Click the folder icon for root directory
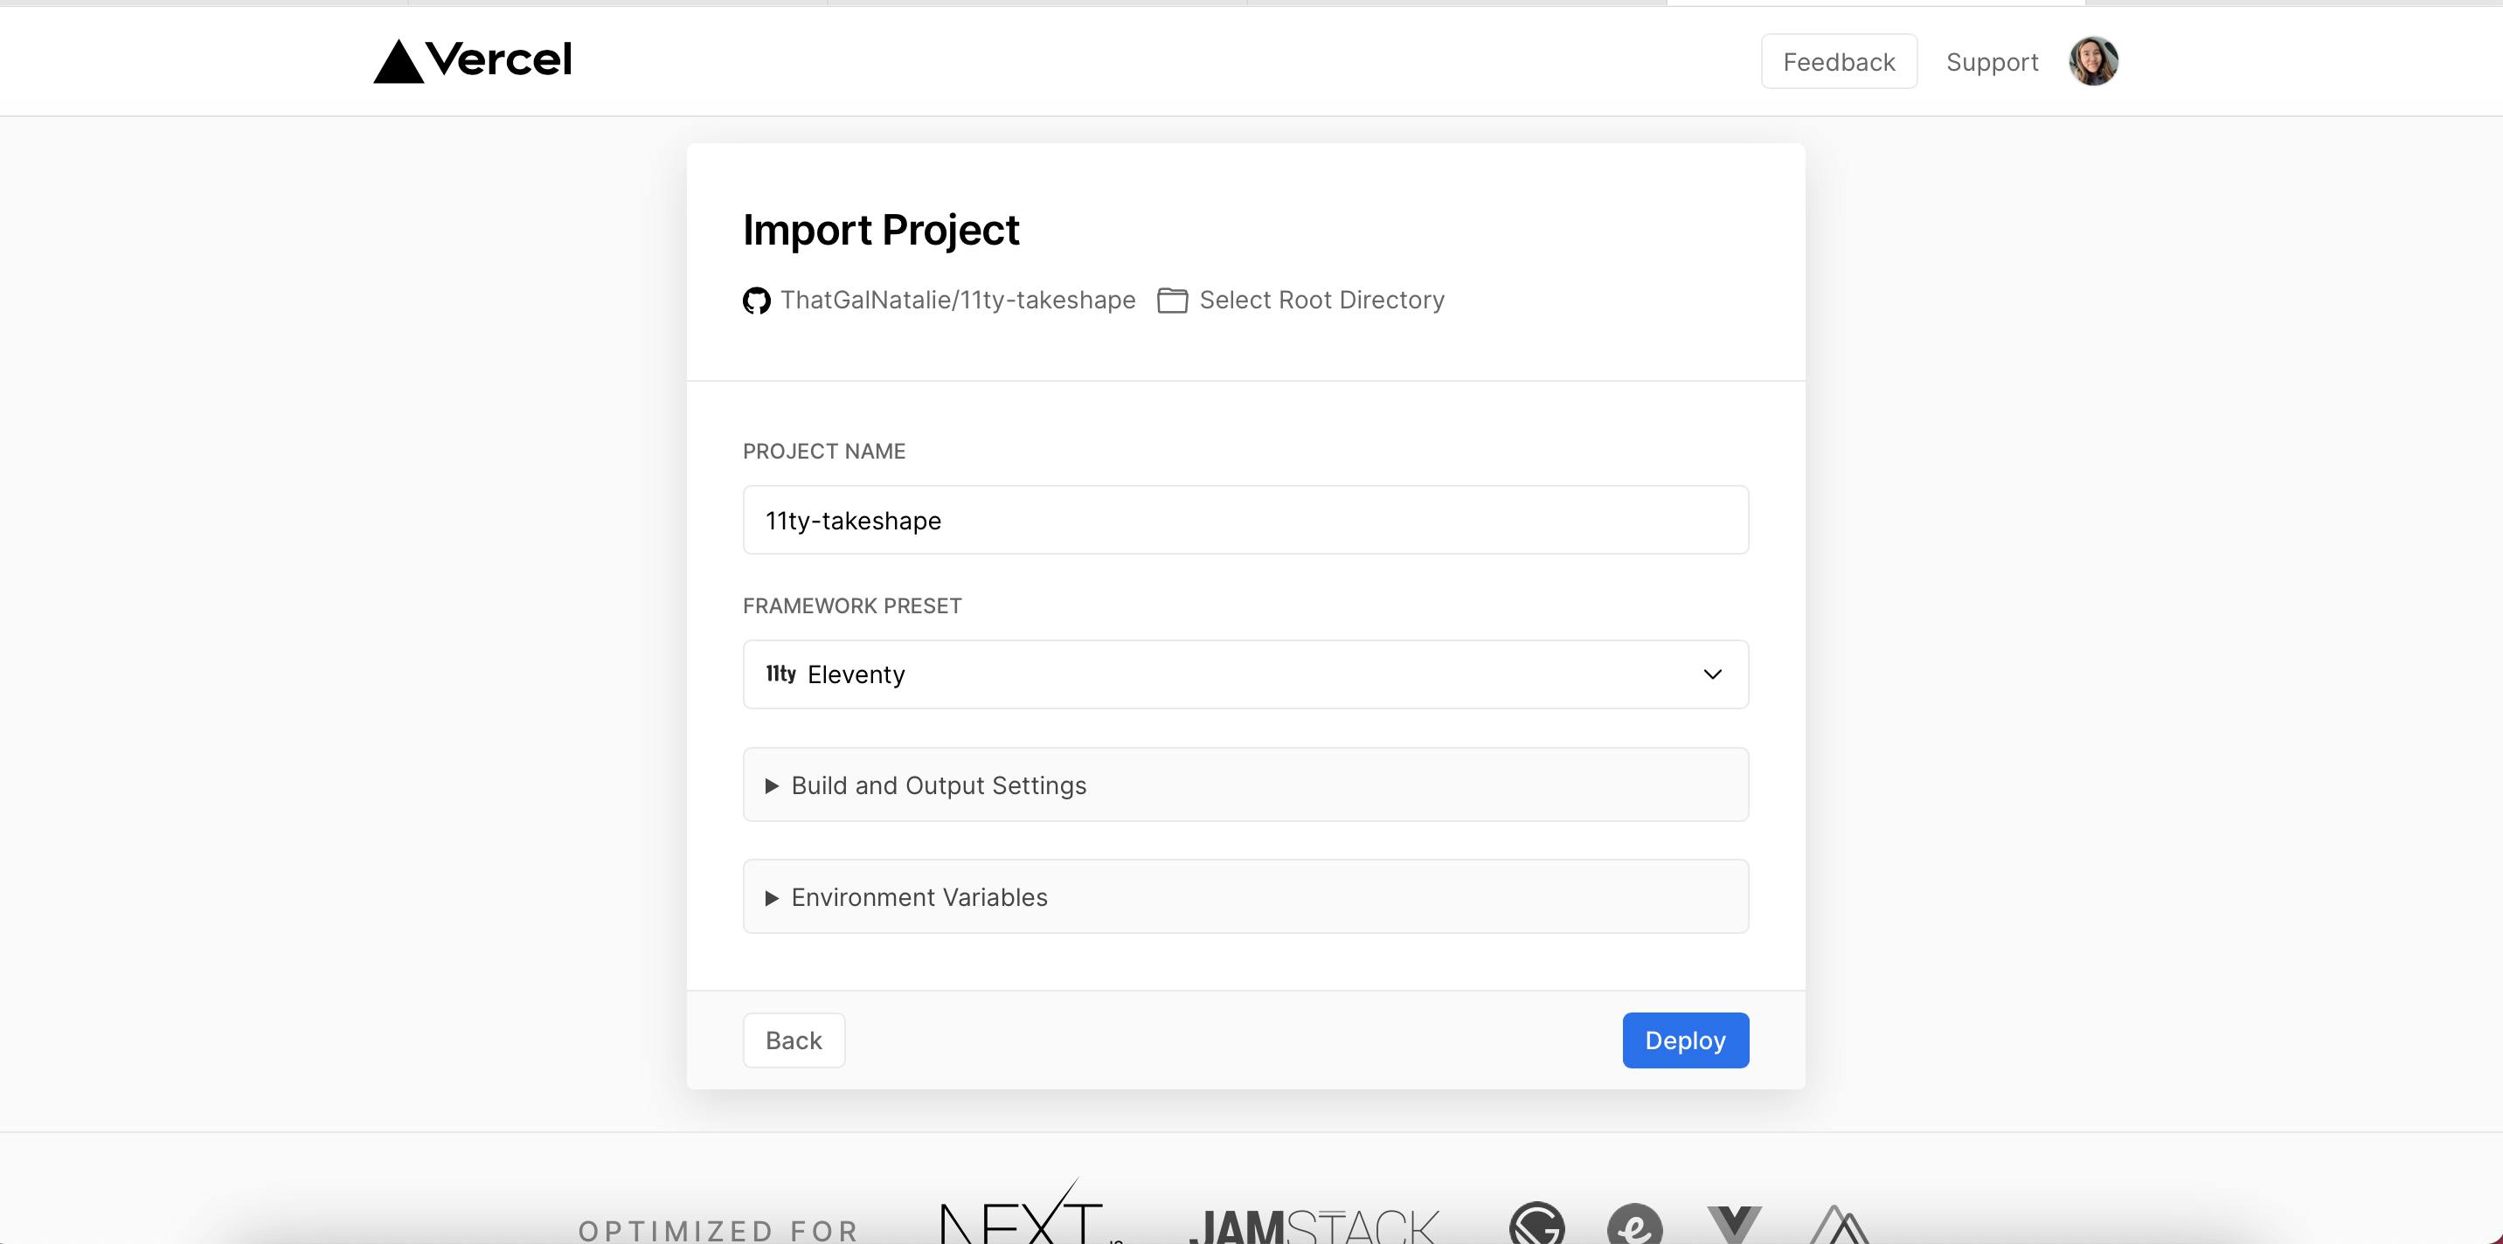 1173,301
